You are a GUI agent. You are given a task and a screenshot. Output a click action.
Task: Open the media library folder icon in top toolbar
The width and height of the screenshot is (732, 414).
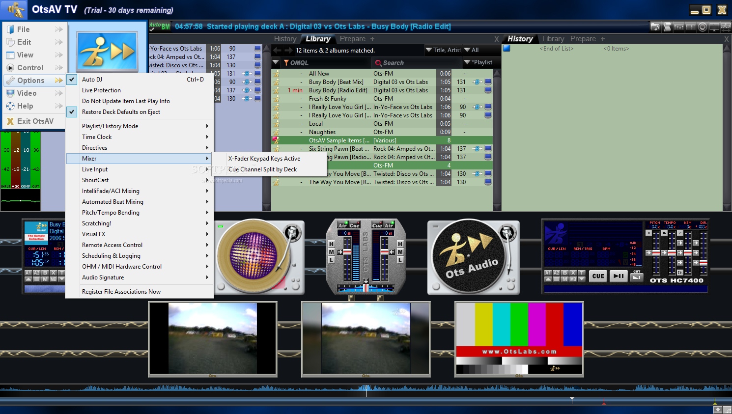[x=655, y=27]
